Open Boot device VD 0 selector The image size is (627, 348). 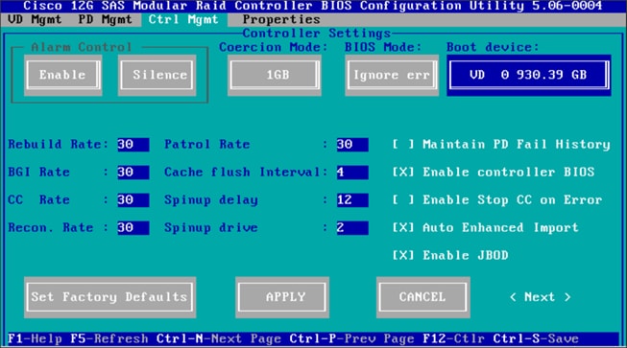[529, 75]
